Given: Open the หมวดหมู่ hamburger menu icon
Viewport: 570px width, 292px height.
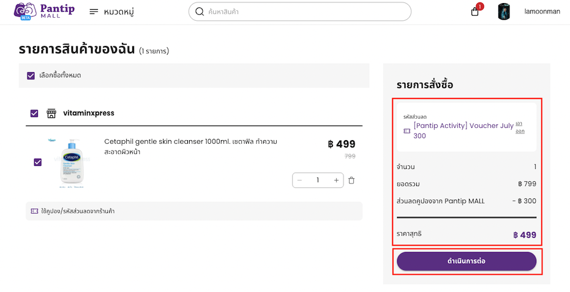Looking at the screenshot, I should coord(94,12).
